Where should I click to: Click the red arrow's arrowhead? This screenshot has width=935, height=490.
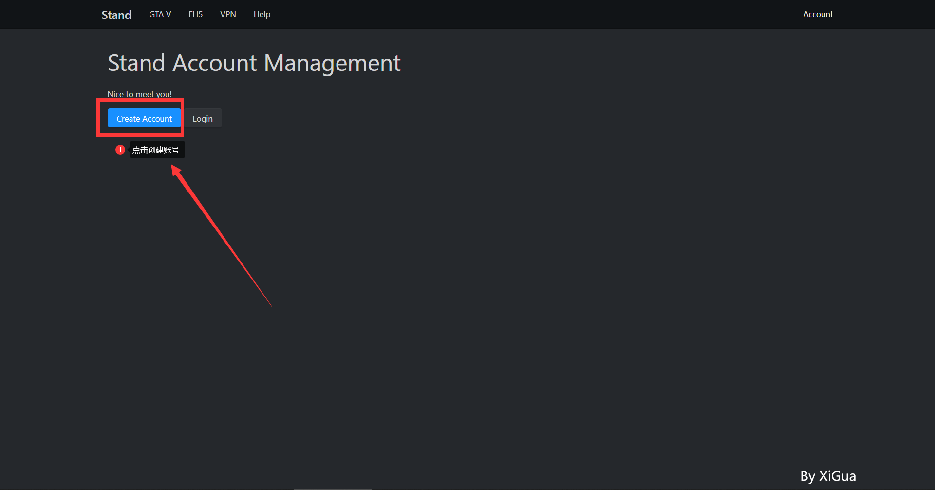tap(175, 171)
